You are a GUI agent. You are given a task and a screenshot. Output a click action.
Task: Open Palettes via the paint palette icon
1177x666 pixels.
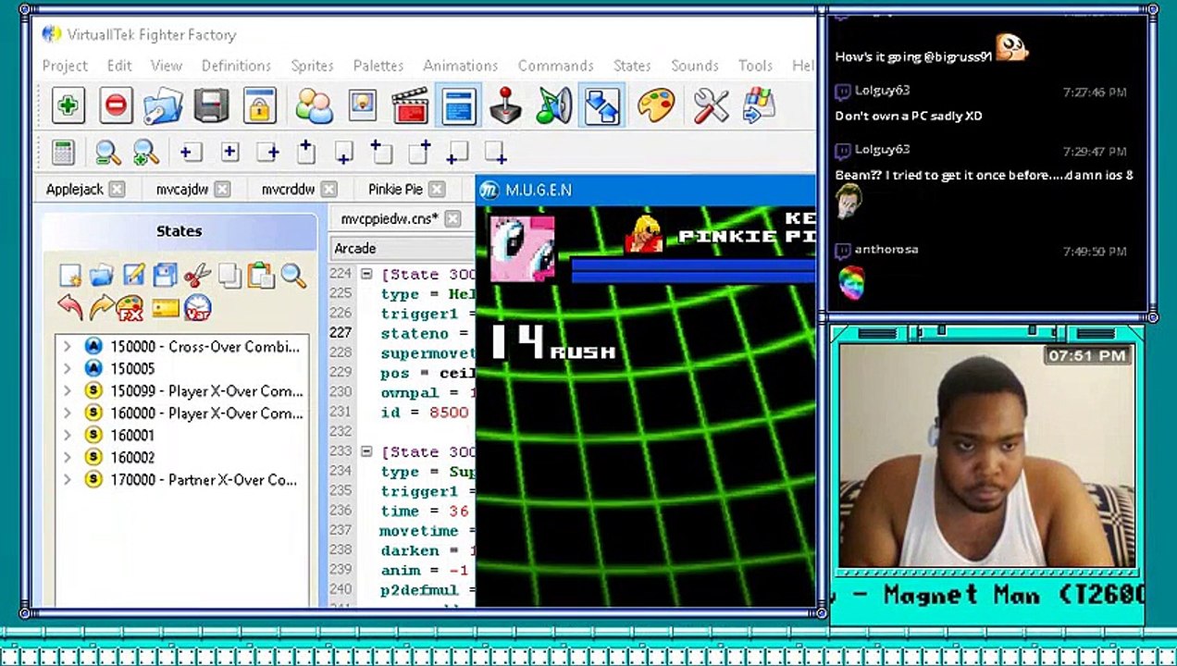[656, 105]
